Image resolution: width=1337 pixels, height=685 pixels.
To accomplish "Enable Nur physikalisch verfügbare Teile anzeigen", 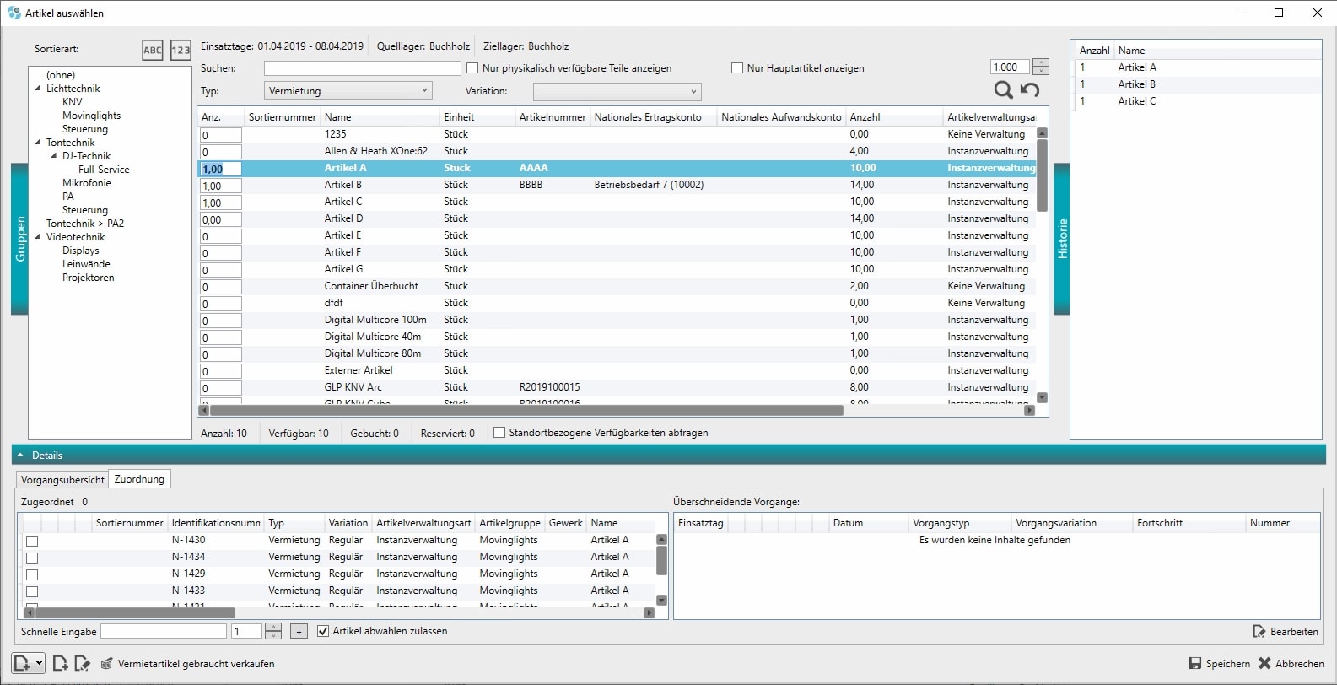I will 472,68.
